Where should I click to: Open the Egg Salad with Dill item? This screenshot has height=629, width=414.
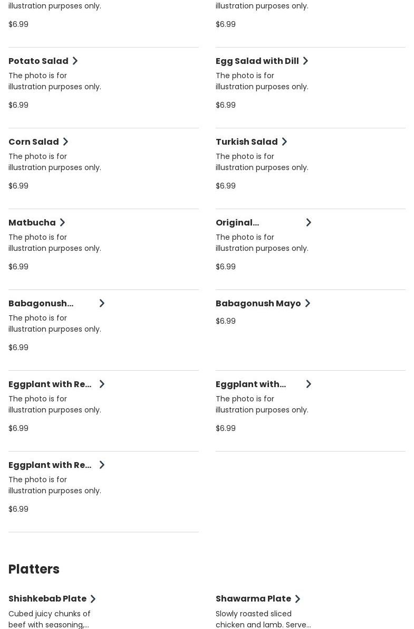pos(257,61)
